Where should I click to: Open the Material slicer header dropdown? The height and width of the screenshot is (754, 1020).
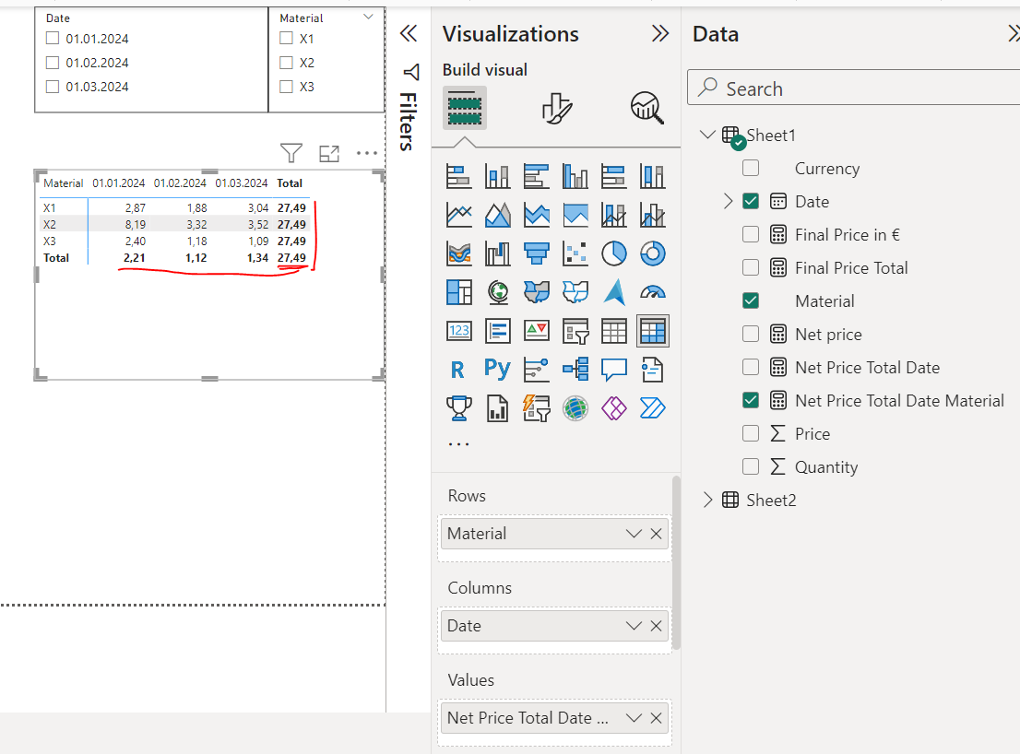368,17
